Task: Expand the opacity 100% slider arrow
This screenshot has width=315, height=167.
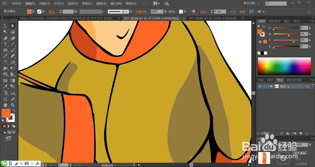Action: click(x=165, y=12)
